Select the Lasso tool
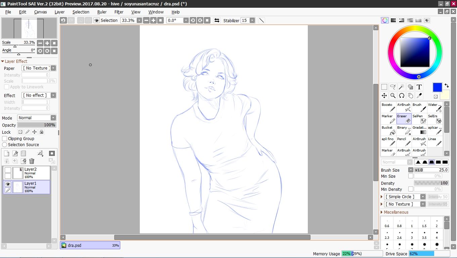Viewport: 457px width, 258px height. (393, 87)
